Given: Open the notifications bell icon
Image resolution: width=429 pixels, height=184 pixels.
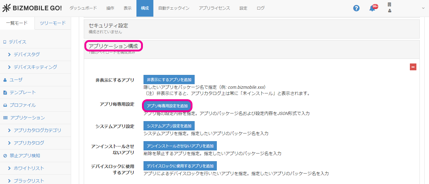Looking at the screenshot, I should tap(372, 8).
